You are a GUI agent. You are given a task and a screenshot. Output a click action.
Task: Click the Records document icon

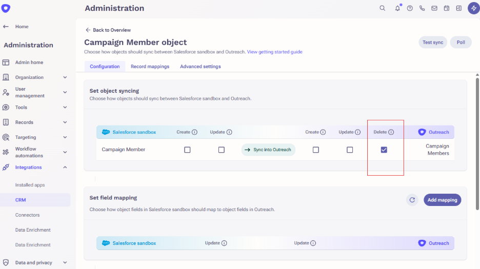[6, 122]
